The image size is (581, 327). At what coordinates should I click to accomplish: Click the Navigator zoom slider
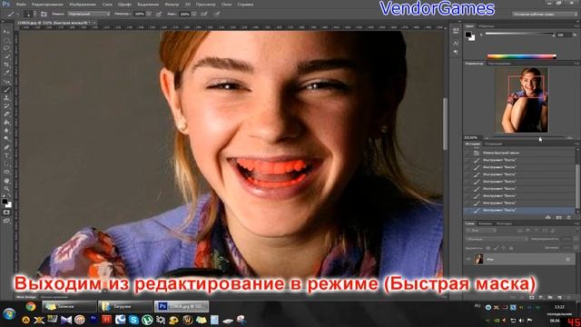coord(528,138)
